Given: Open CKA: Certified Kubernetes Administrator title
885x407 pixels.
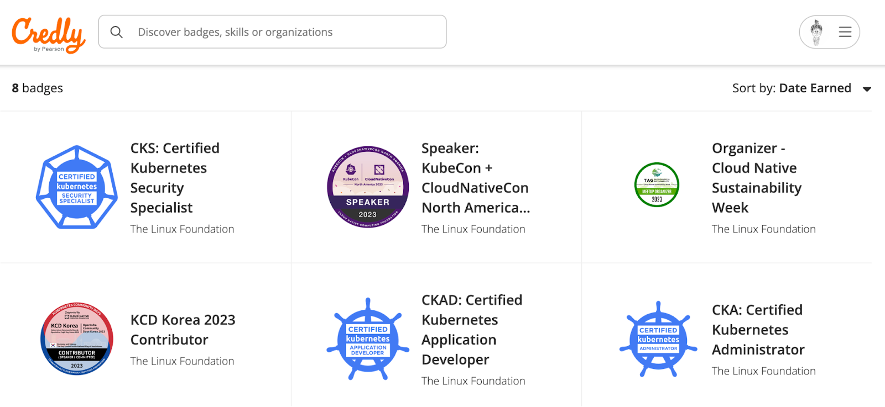Looking at the screenshot, I should click(758, 330).
